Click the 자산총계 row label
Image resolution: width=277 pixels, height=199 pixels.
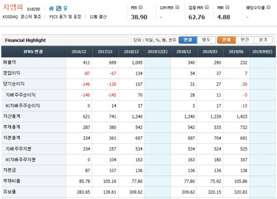(12, 116)
